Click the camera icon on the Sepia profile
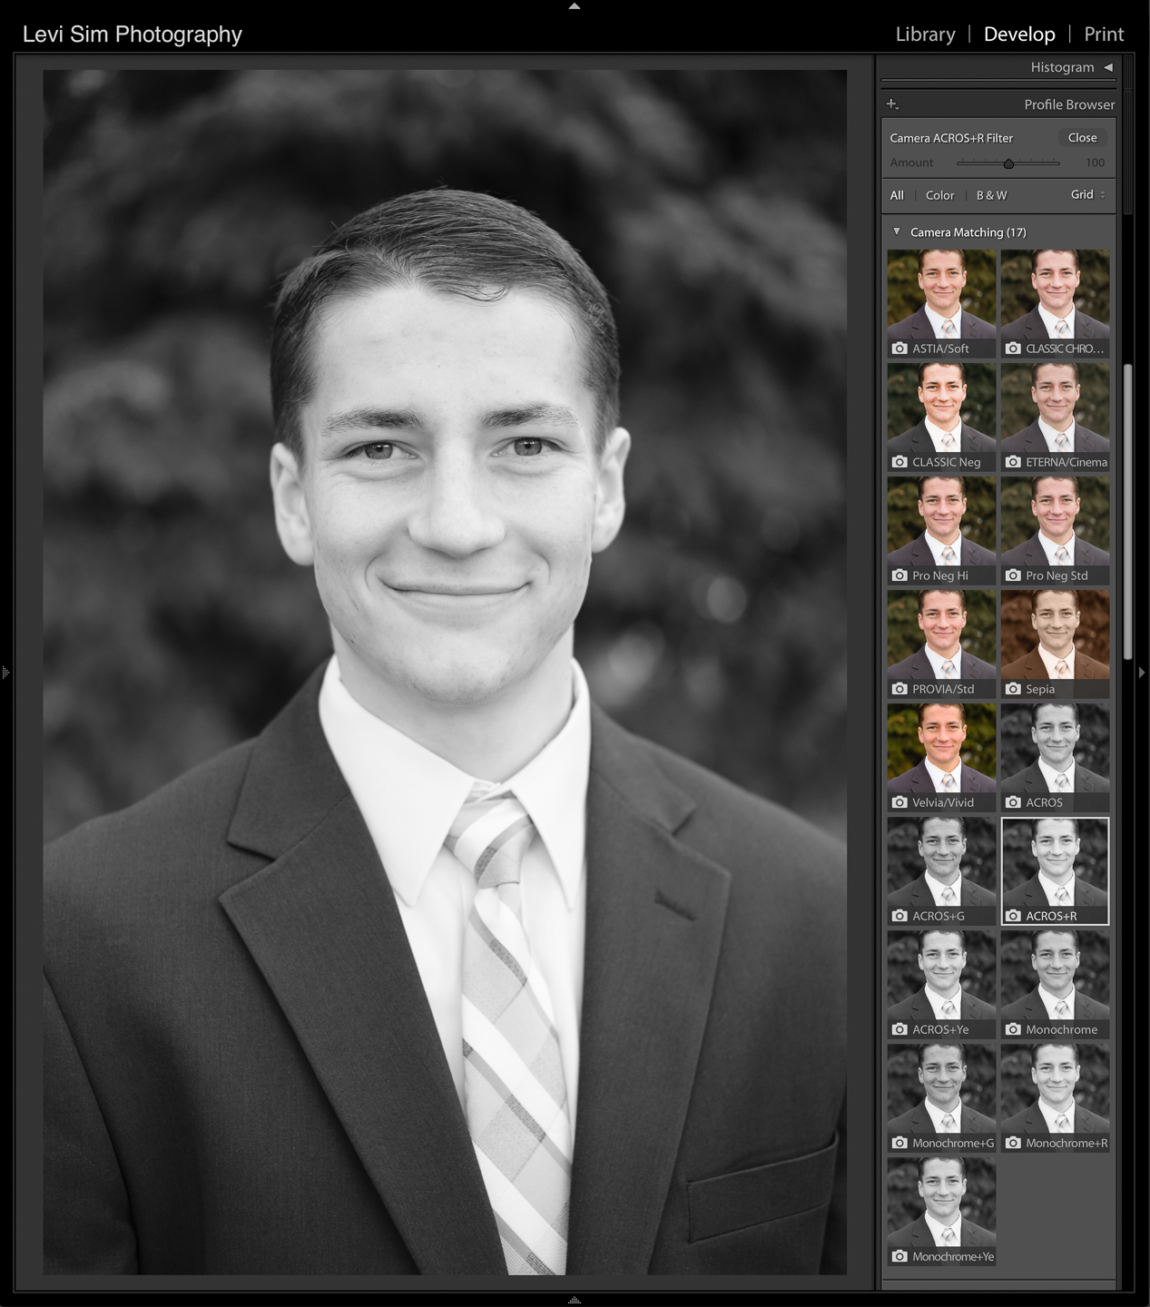This screenshot has width=1150, height=1307. (1013, 689)
